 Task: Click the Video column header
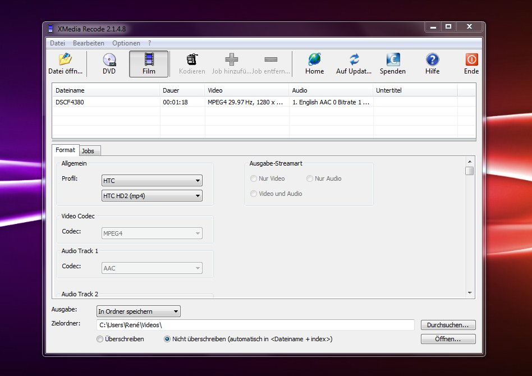247,90
